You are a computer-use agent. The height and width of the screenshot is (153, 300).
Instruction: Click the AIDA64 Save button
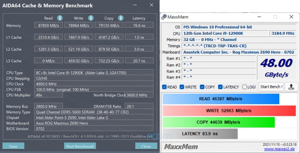(x=13, y=146)
